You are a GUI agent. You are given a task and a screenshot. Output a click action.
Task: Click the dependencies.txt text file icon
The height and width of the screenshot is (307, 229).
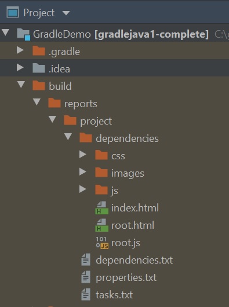86,260
